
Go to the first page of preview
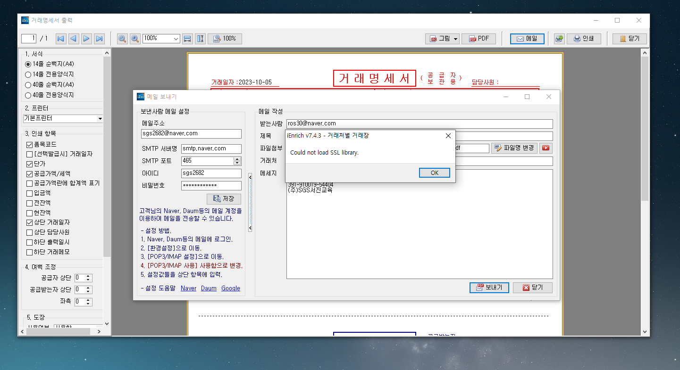pos(61,39)
